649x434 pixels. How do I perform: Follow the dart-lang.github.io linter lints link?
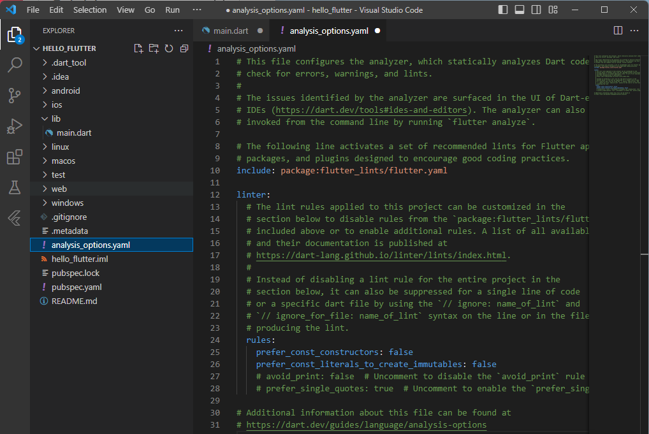pyautogui.click(x=381, y=256)
